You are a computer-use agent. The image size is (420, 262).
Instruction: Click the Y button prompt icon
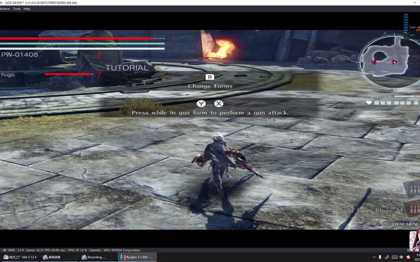[201, 104]
